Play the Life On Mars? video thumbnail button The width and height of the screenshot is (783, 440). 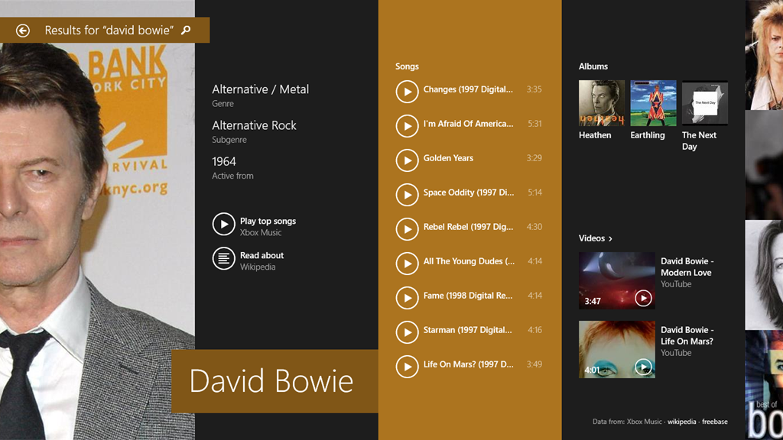coord(643,367)
